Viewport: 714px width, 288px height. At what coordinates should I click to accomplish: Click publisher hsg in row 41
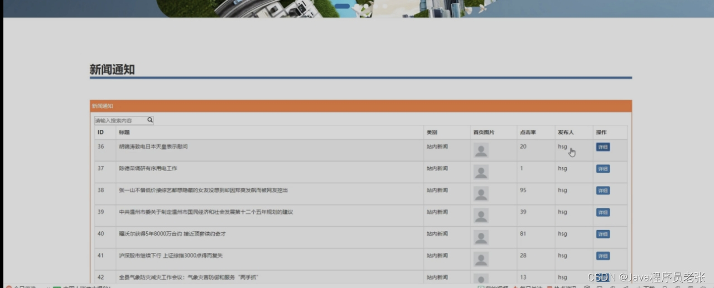(x=562, y=255)
